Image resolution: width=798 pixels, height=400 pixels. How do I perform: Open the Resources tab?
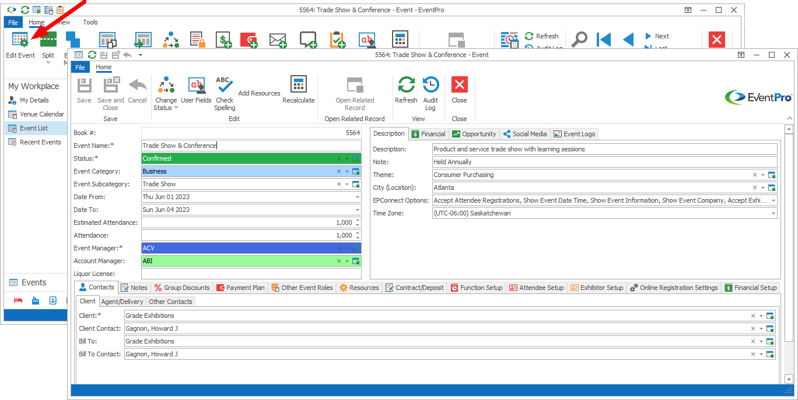click(359, 288)
